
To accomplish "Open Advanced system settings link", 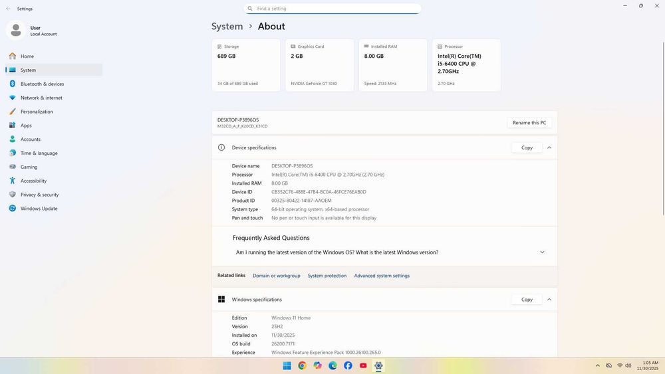I will tap(382, 276).
